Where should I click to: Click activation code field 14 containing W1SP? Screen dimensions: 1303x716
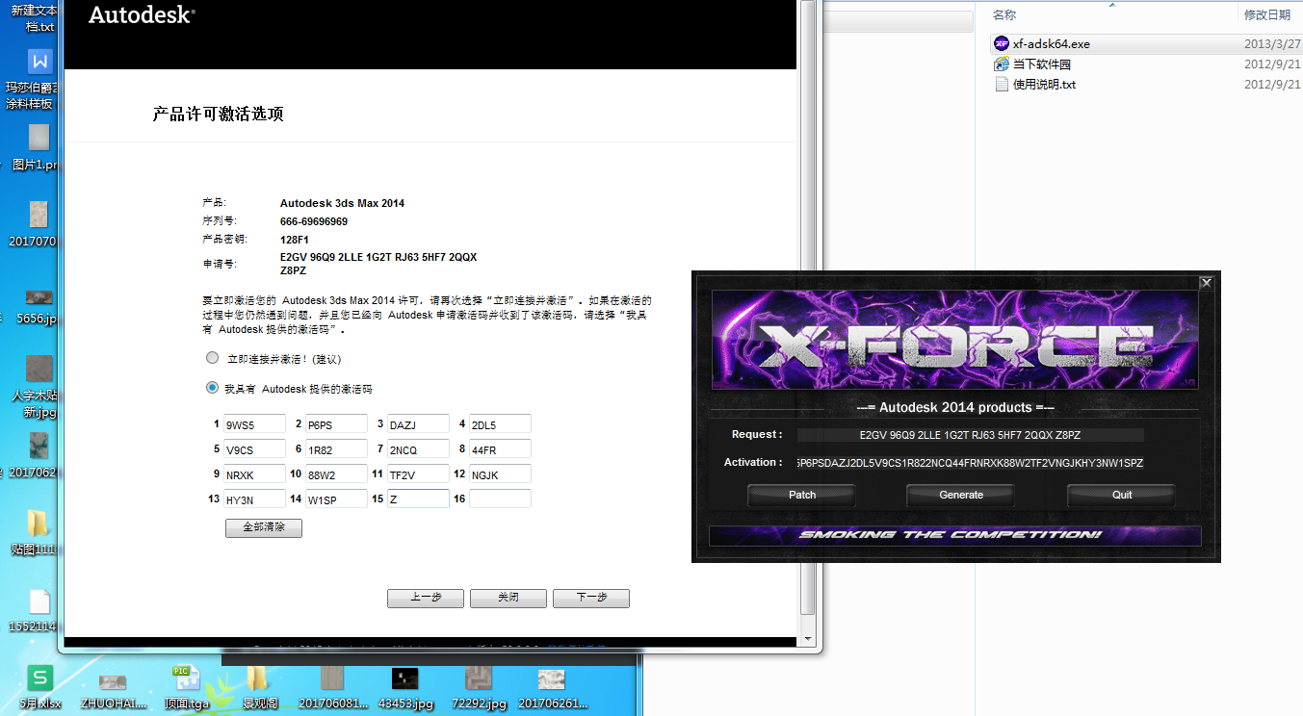point(336,499)
